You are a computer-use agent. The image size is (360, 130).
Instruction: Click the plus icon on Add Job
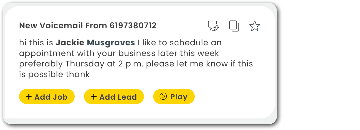[29, 97]
